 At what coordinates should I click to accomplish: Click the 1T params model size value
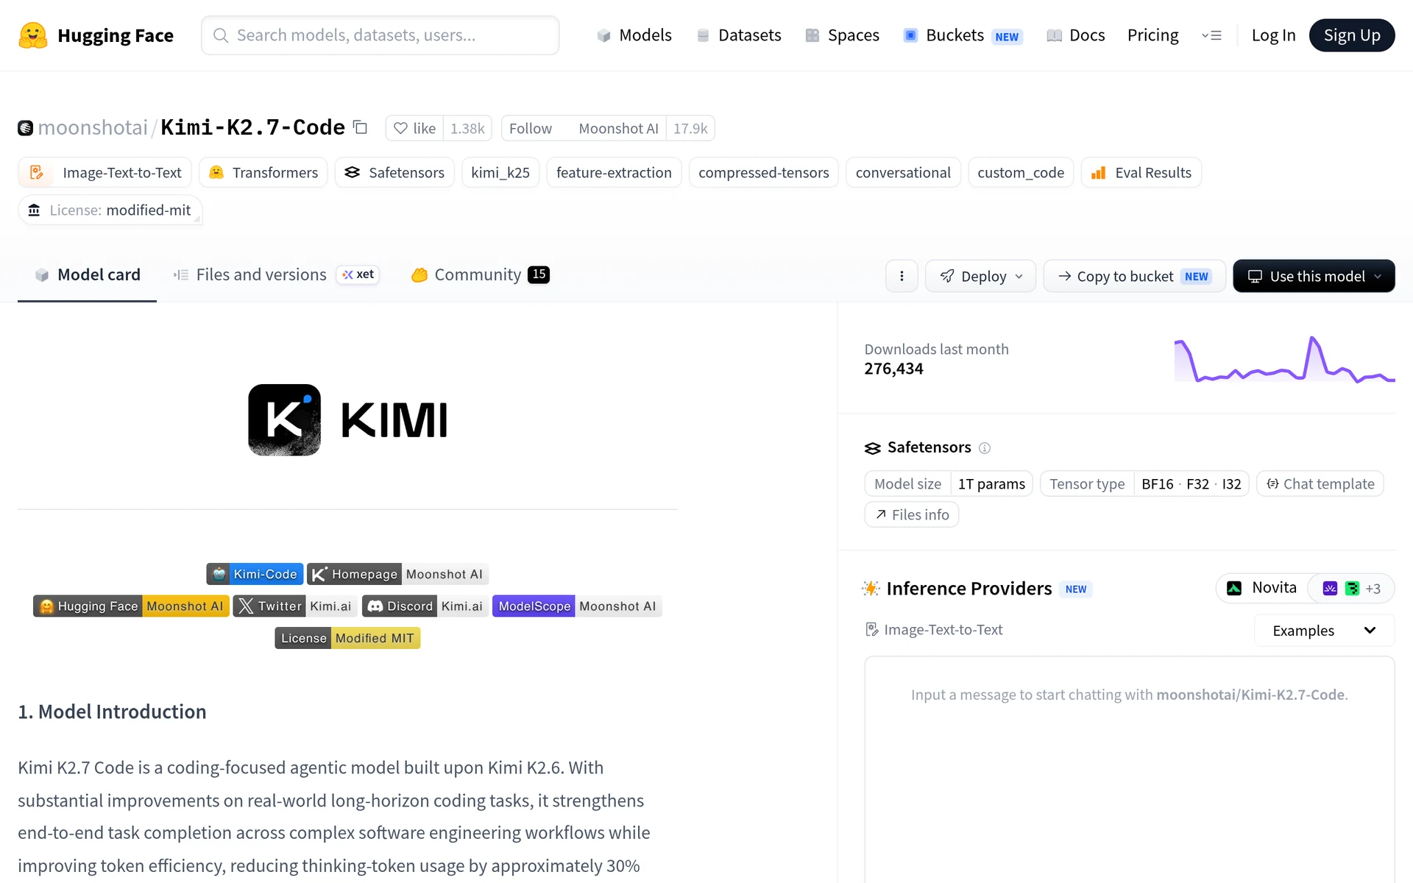(x=991, y=483)
